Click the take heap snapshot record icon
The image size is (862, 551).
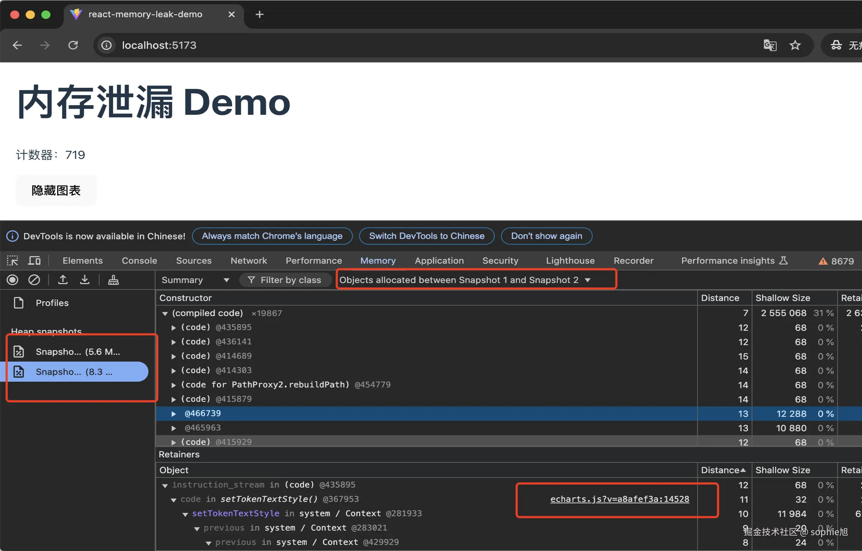pos(13,280)
